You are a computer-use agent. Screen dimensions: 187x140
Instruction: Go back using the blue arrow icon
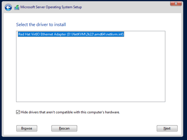(x=8, y=7)
